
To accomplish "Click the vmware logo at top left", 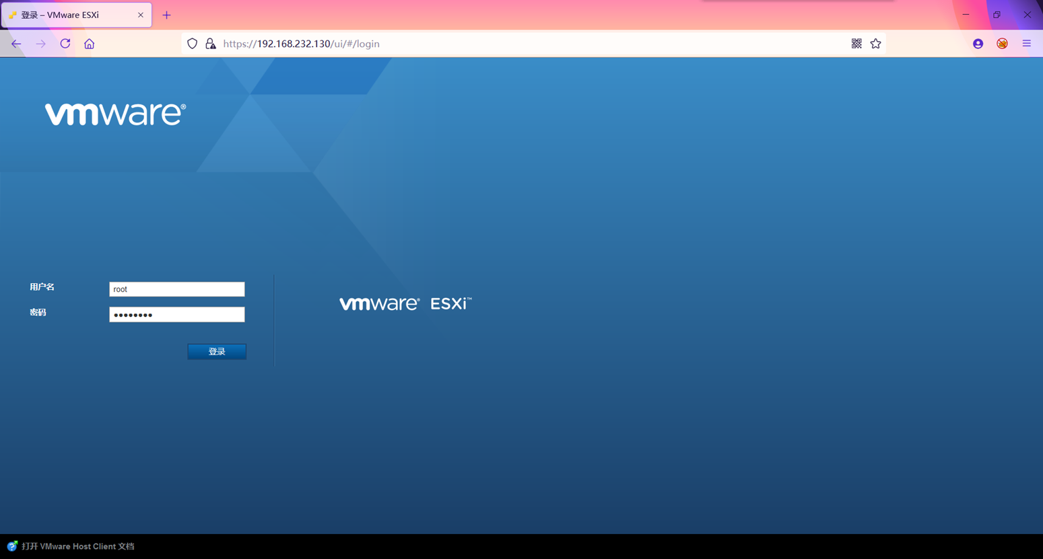I will pos(115,114).
